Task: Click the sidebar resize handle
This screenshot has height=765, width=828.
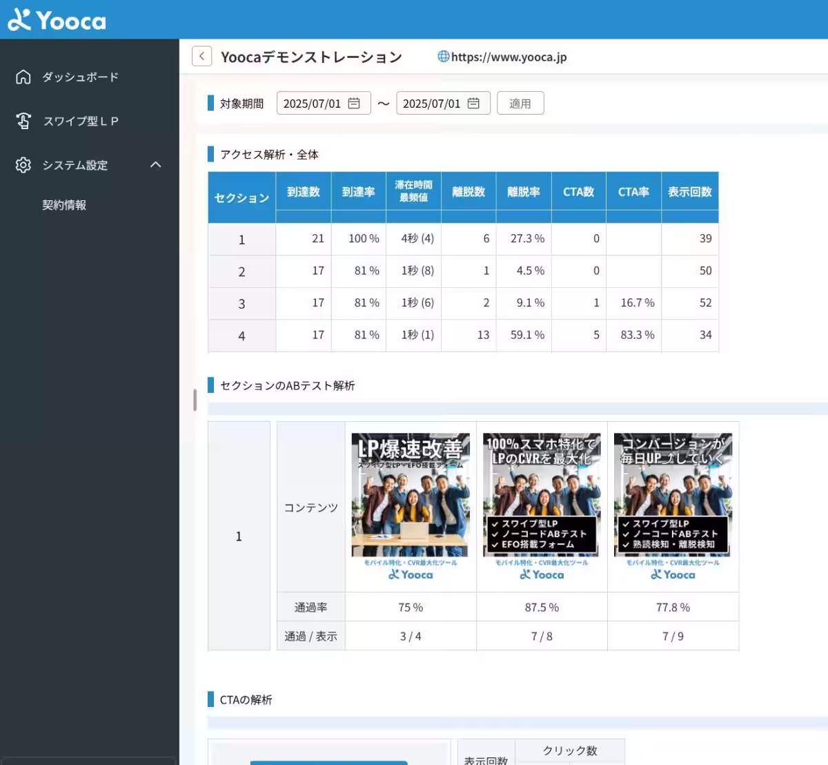Action: pyautogui.click(x=195, y=400)
